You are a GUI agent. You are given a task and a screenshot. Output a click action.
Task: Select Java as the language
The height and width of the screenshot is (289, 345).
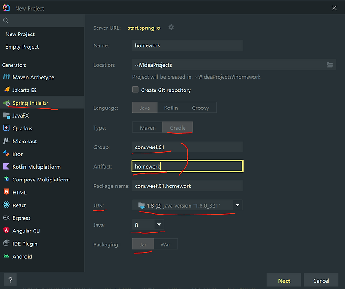pyautogui.click(x=145, y=108)
